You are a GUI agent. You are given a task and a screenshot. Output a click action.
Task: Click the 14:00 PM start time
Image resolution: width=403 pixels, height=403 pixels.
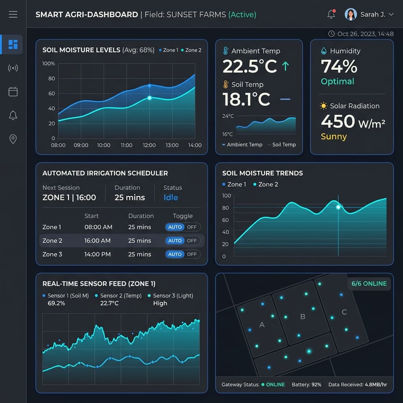pyautogui.click(x=98, y=254)
